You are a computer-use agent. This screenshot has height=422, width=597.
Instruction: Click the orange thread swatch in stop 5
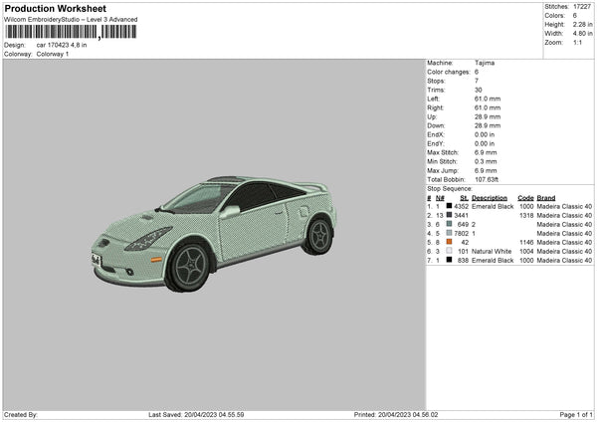[450, 242]
